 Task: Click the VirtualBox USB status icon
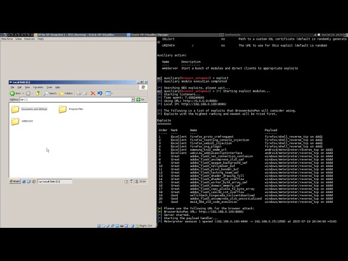pos(108,226)
